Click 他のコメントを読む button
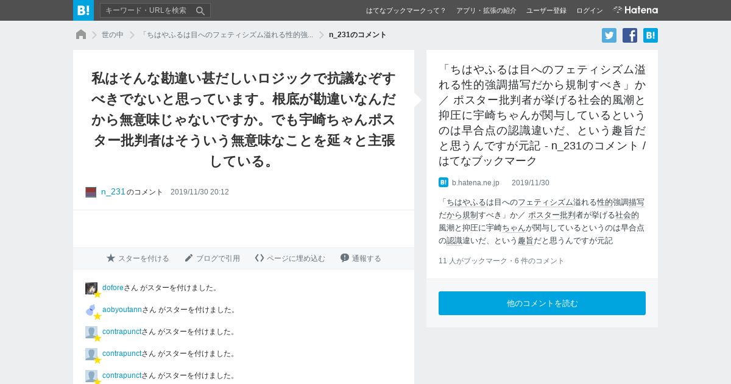Viewport: 731px width, 384px height. point(542,304)
